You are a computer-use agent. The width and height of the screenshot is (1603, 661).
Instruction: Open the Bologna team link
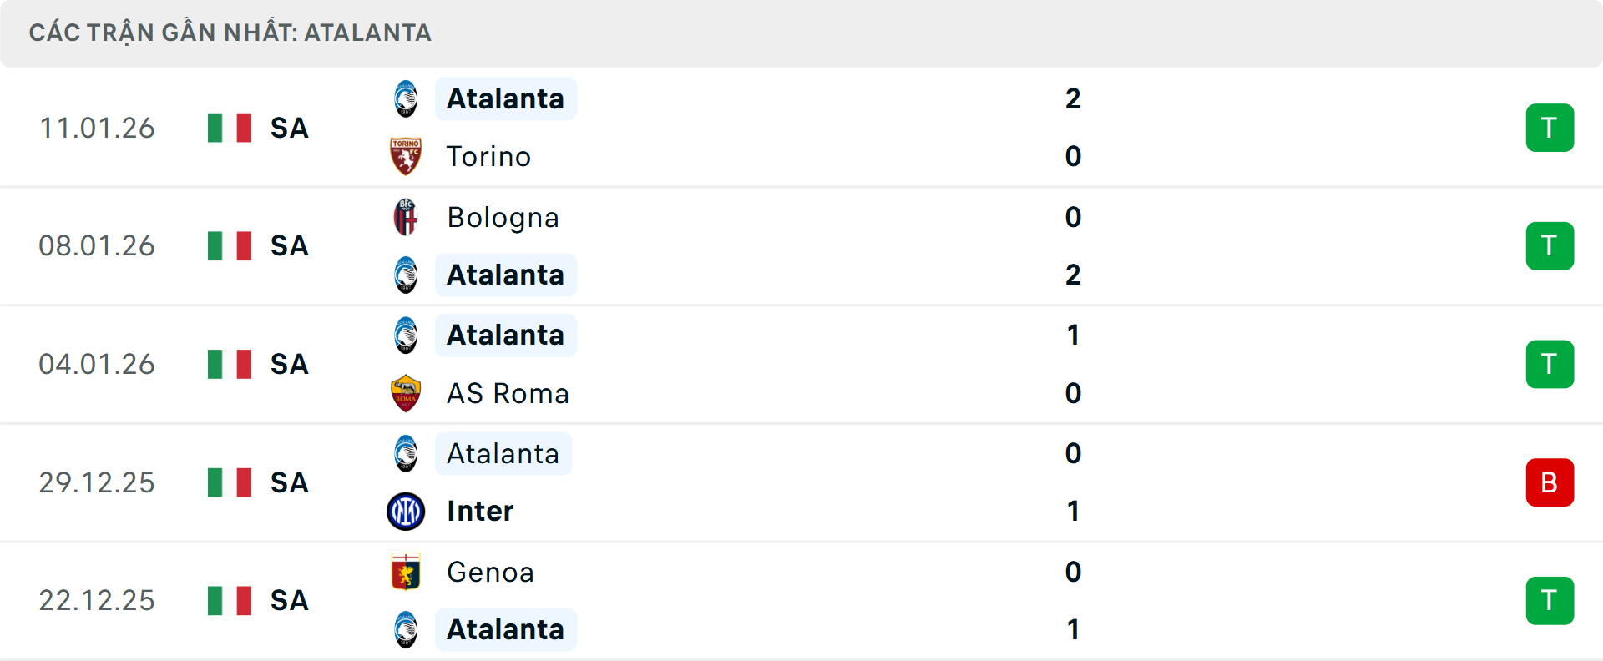pyautogui.click(x=503, y=217)
